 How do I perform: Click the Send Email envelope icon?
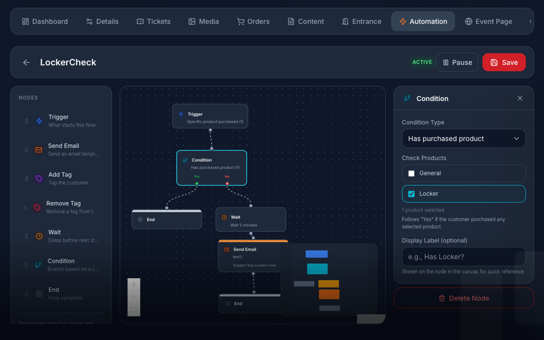tap(39, 150)
